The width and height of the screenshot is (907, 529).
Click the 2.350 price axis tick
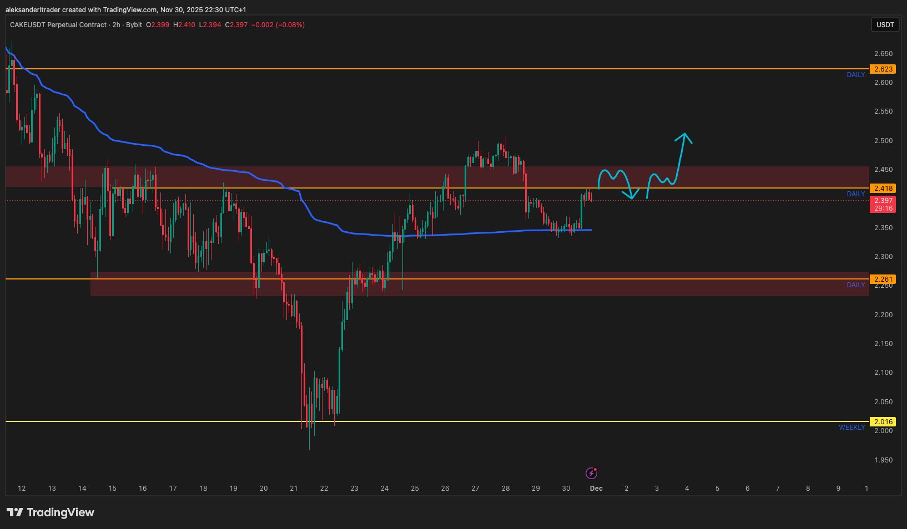click(883, 228)
